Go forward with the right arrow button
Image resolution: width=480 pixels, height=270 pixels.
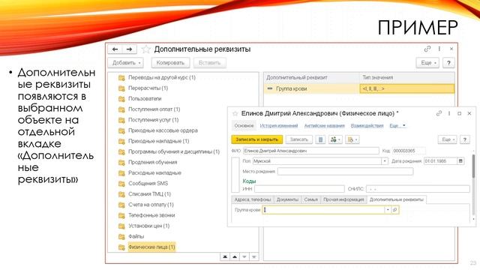[x=129, y=49]
